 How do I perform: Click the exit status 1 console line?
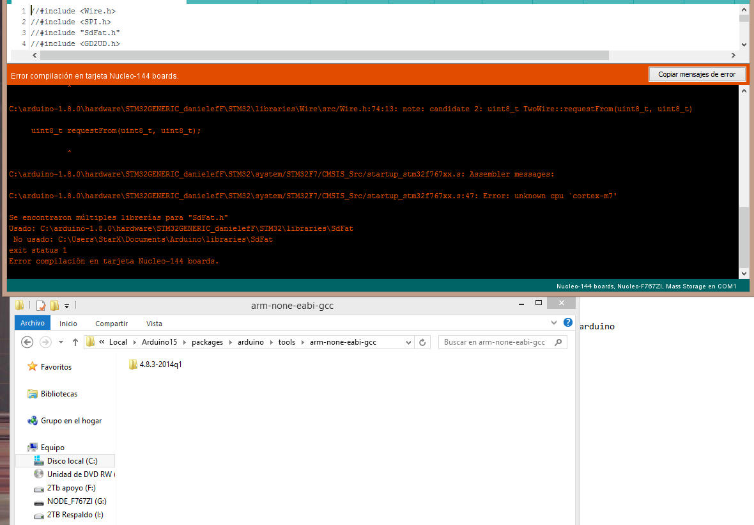(38, 250)
